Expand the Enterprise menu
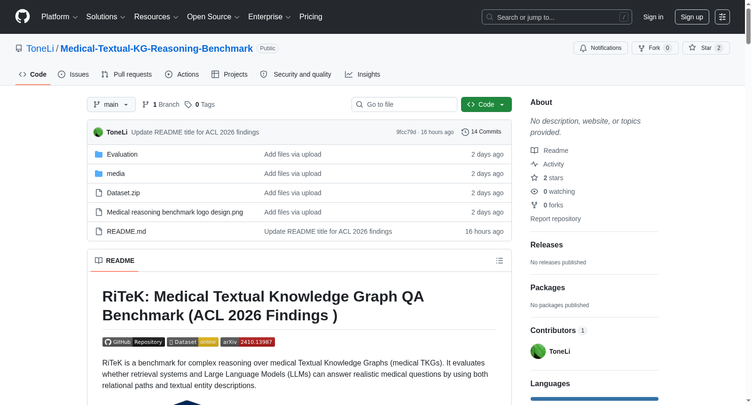 pos(269,17)
